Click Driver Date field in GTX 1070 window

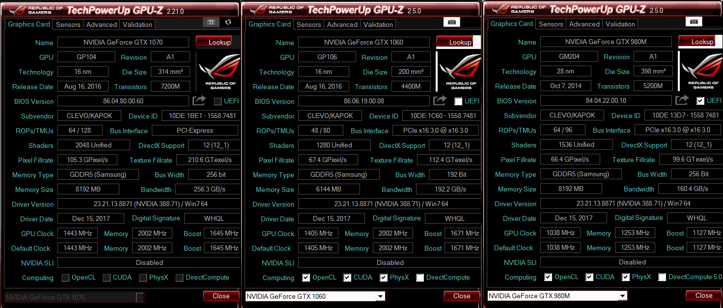pos(91,218)
